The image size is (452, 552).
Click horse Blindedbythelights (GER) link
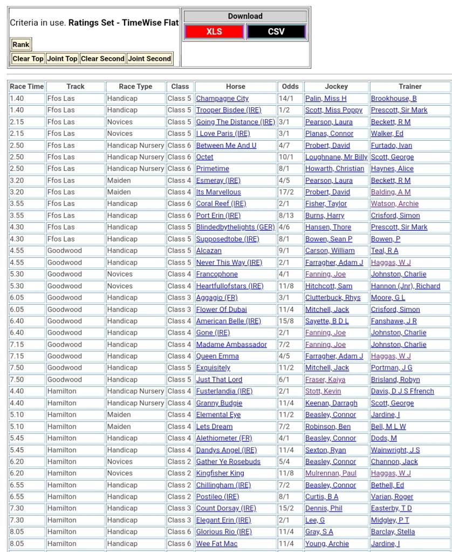[x=235, y=227]
